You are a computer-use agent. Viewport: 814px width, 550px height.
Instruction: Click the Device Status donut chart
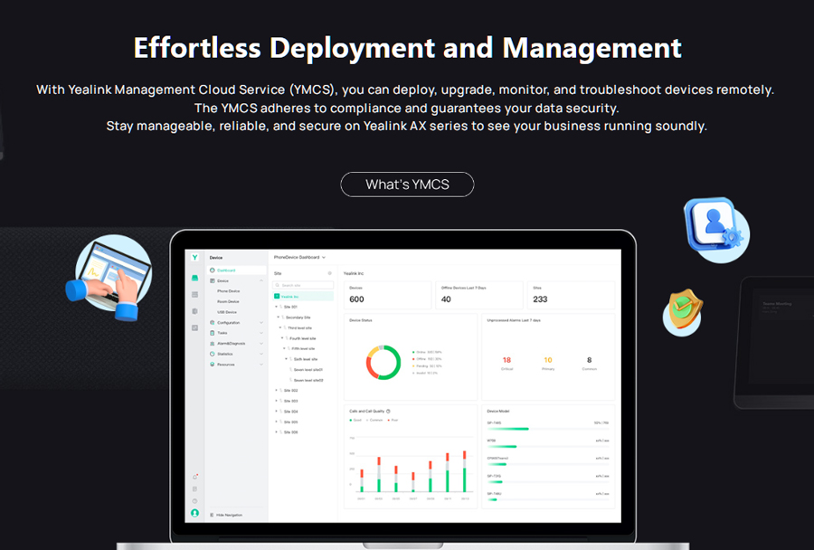383,362
